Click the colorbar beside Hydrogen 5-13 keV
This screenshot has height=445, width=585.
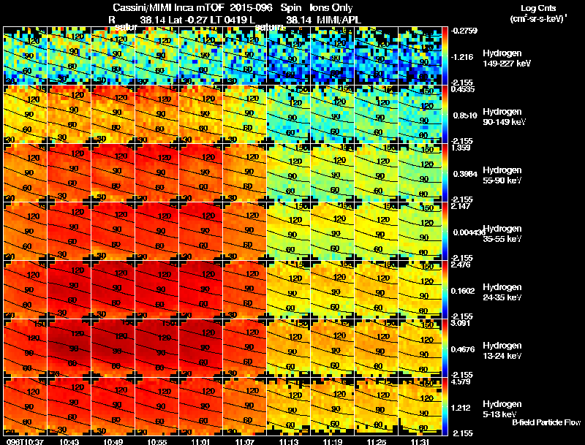tap(445, 407)
